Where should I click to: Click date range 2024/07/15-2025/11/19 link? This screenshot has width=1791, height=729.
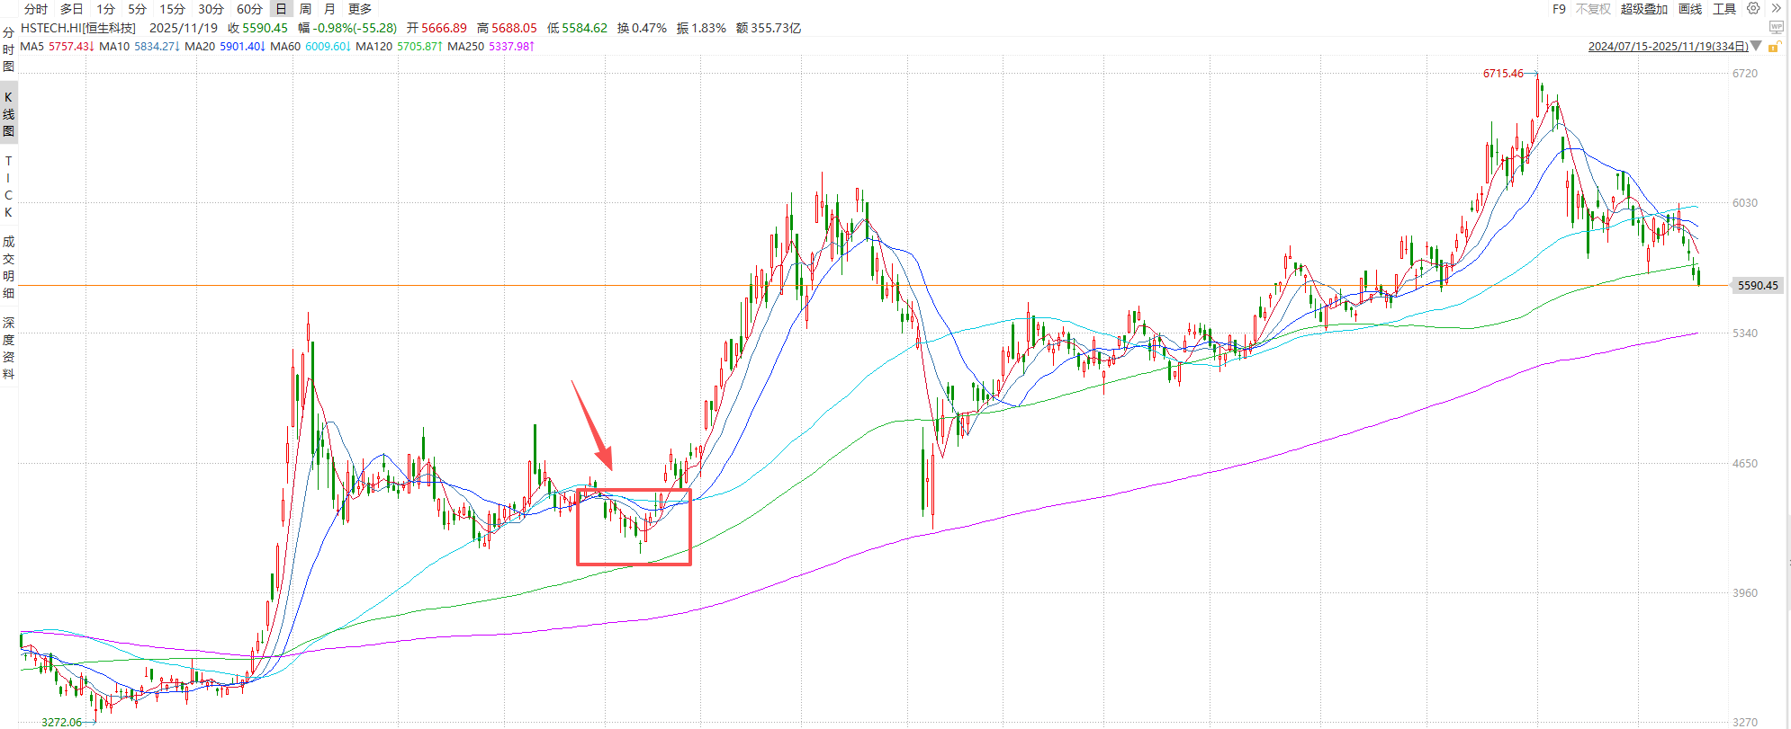(1668, 47)
